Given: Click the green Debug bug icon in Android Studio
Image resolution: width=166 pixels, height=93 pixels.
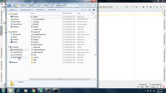Looking at the screenshot, I should point(127,7).
